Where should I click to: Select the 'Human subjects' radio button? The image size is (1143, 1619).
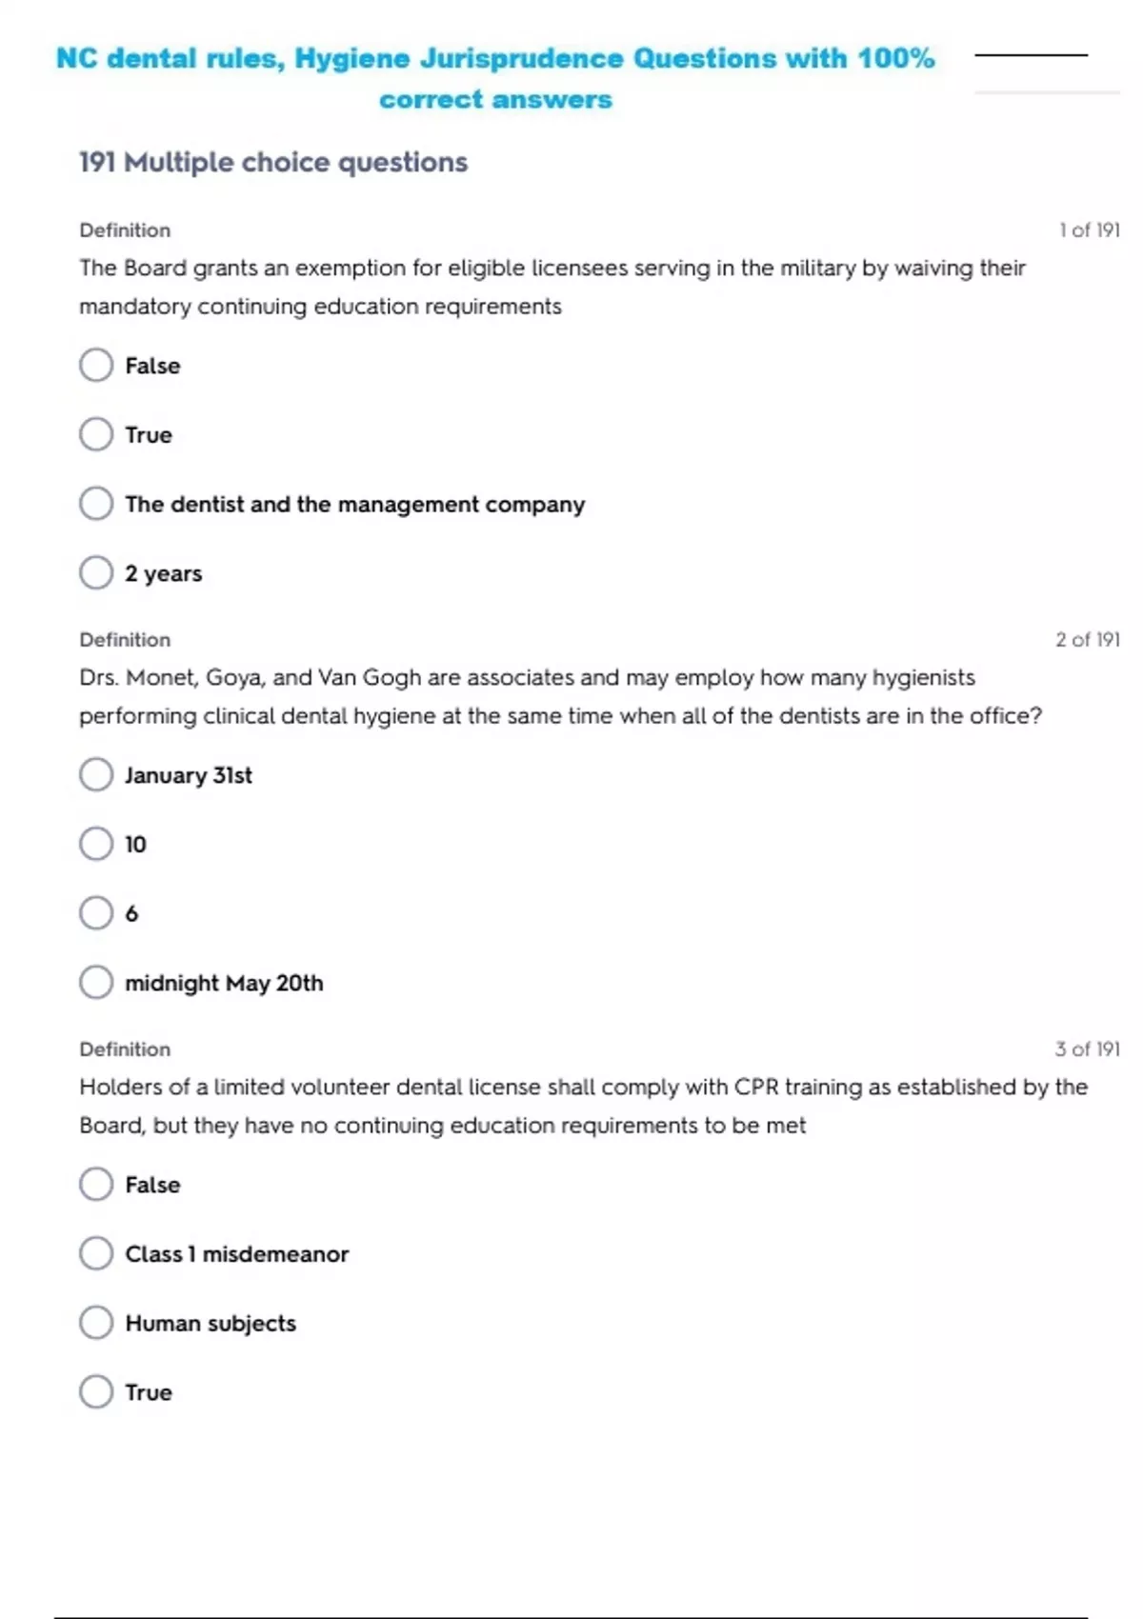click(96, 1323)
